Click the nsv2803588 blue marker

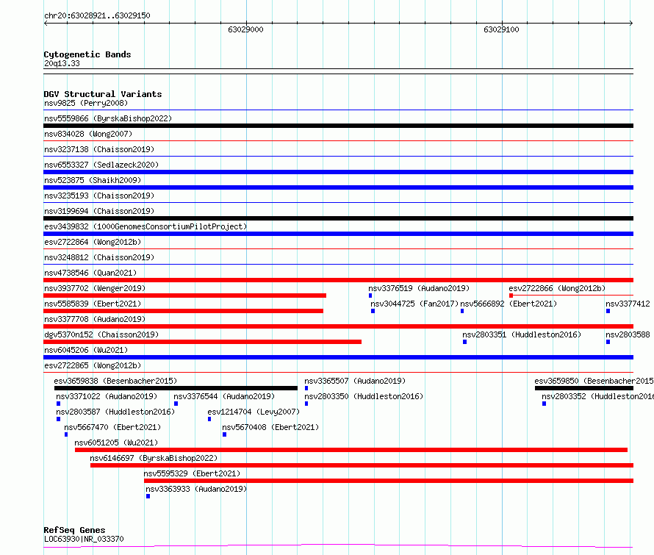coord(608,342)
